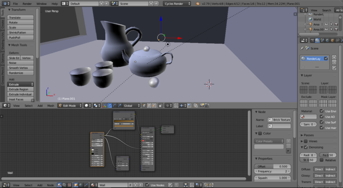Image resolution: width=343 pixels, height=188 pixels.
Task: Toggle the Use Nodes checkbox
Action: tap(147, 185)
